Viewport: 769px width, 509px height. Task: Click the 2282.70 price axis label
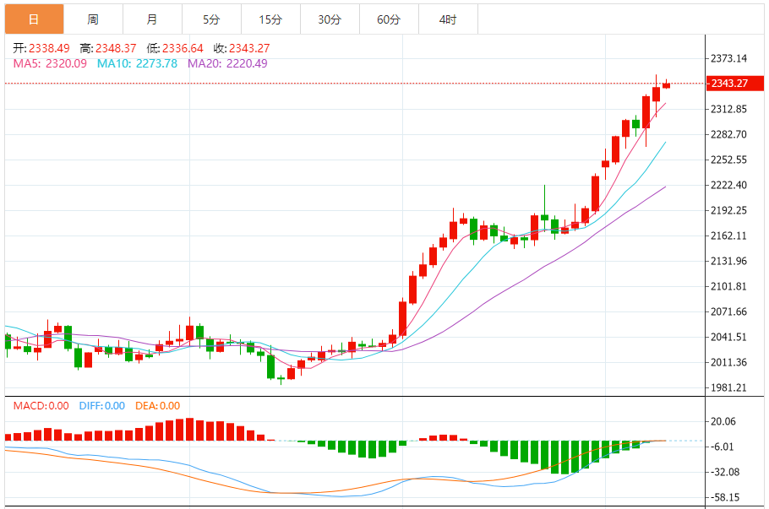tap(728, 134)
